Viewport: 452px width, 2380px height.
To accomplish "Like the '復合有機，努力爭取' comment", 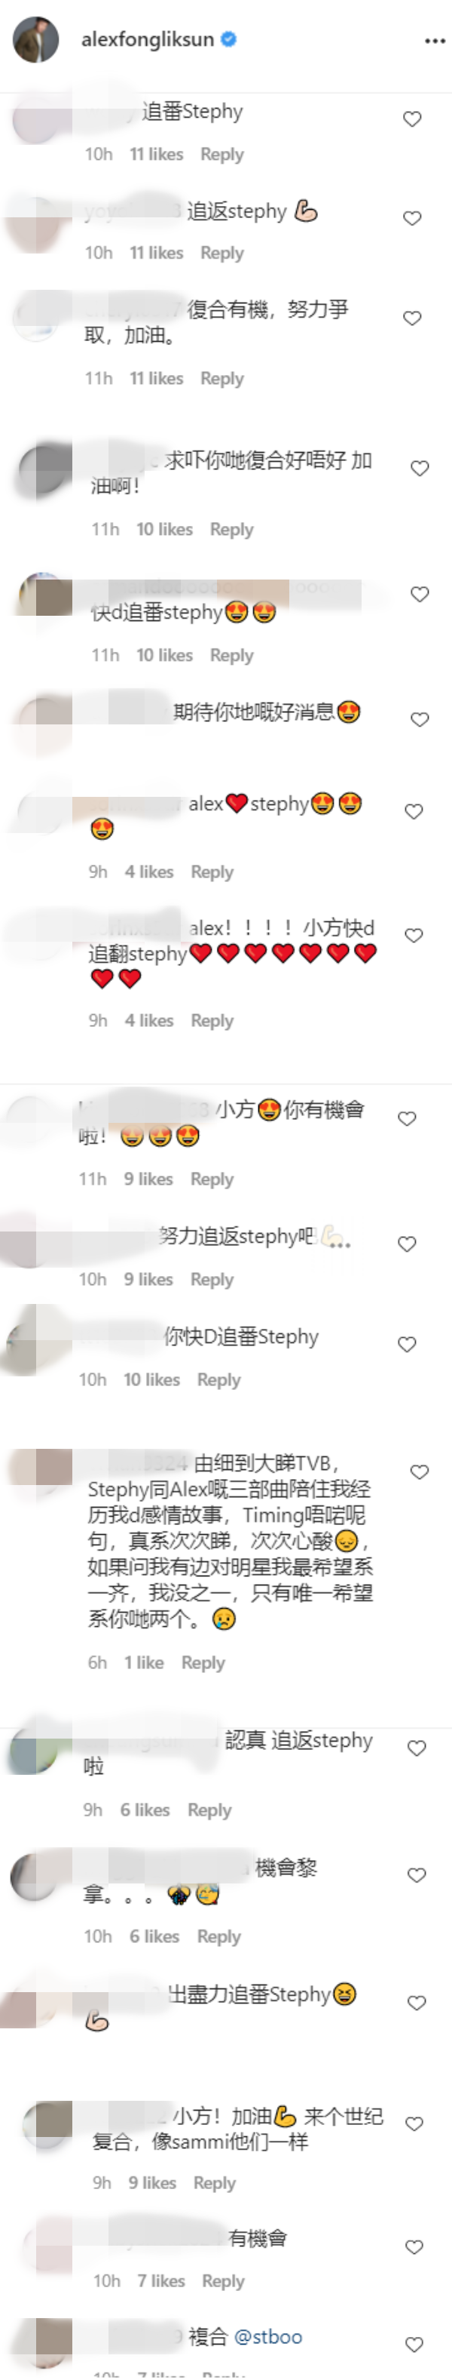I will click(x=412, y=318).
